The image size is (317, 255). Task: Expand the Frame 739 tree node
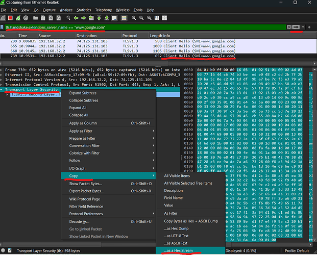(x=2, y=70)
